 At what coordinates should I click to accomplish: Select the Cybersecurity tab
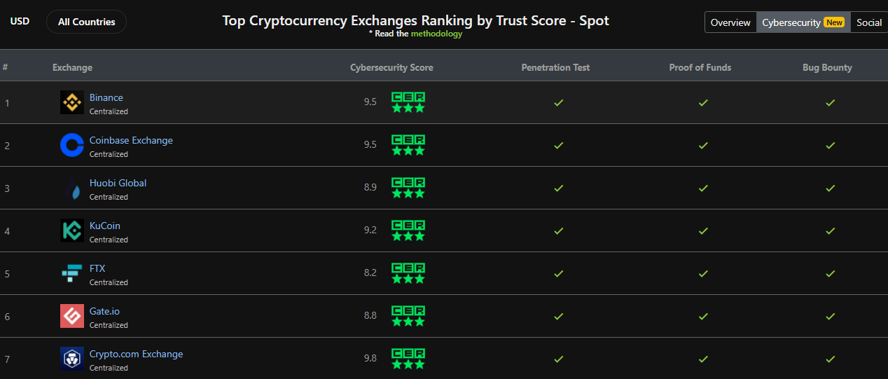(803, 22)
